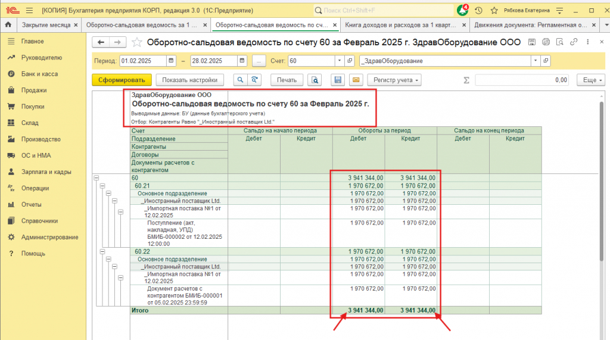The image size is (610, 340).
Task: Go to the home page icon tab
Action: 8,25
